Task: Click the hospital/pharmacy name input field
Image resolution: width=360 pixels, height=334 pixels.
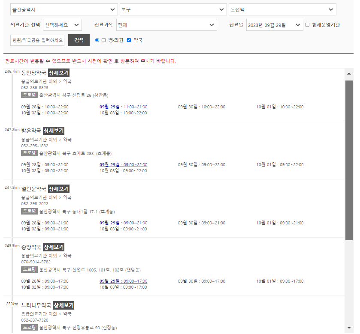Action: point(37,40)
